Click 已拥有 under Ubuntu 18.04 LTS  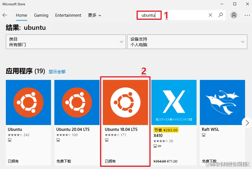pyautogui.click(x=110, y=161)
